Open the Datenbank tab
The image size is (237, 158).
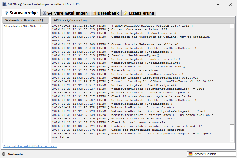point(105,13)
